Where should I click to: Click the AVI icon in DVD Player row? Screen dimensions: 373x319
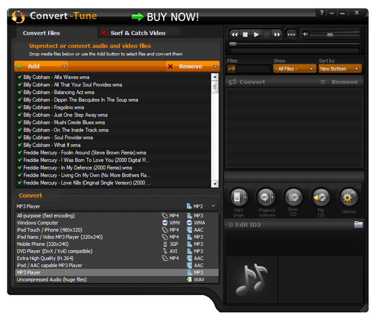click(165, 251)
